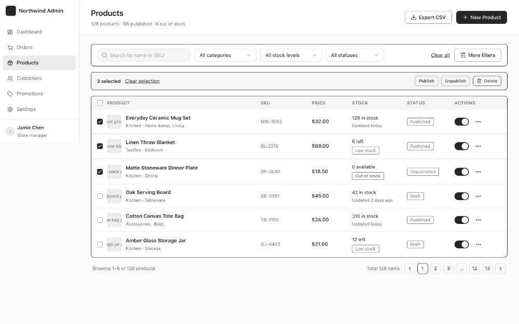Uncheck the Linen Throw Blanket checkbox

(100, 146)
